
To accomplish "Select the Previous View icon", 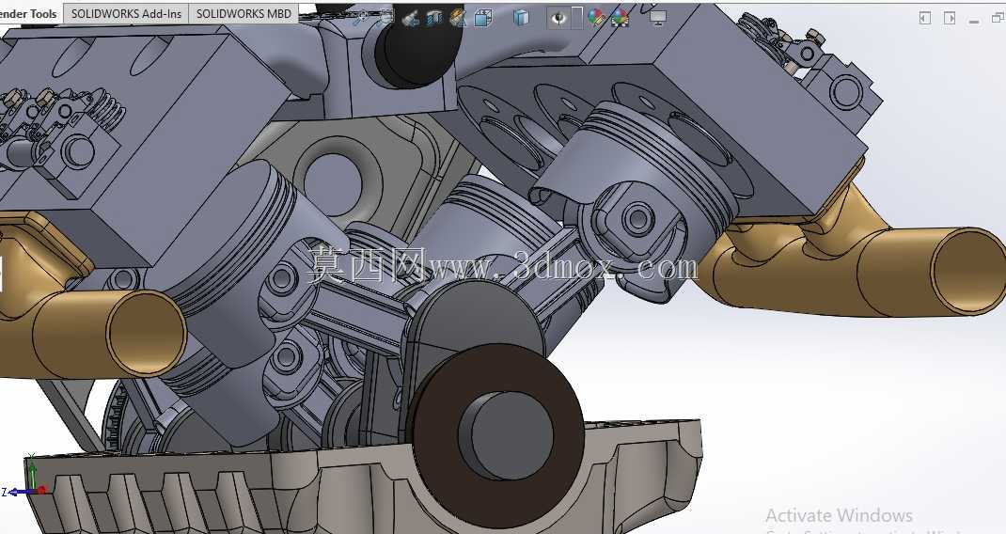I will click(x=410, y=17).
